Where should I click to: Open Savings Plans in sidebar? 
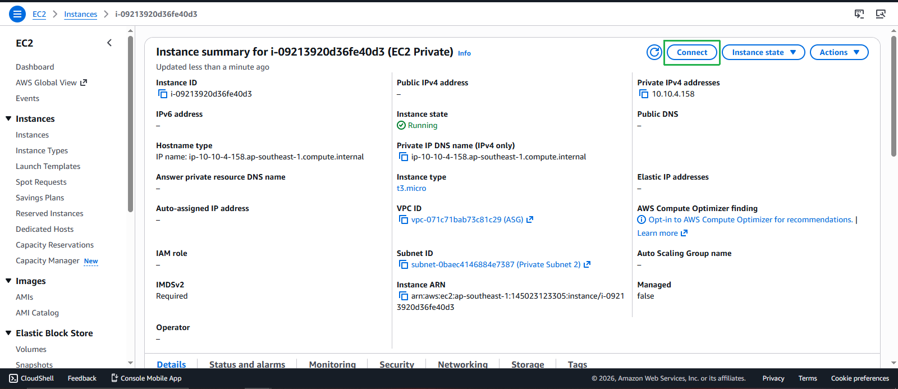40,198
